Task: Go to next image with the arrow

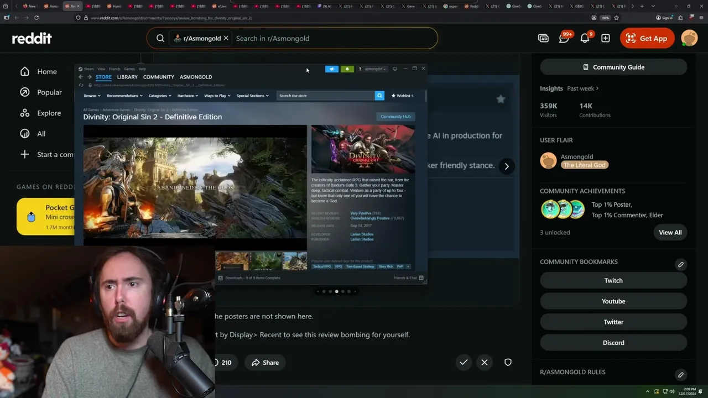Action: (x=506, y=166)
